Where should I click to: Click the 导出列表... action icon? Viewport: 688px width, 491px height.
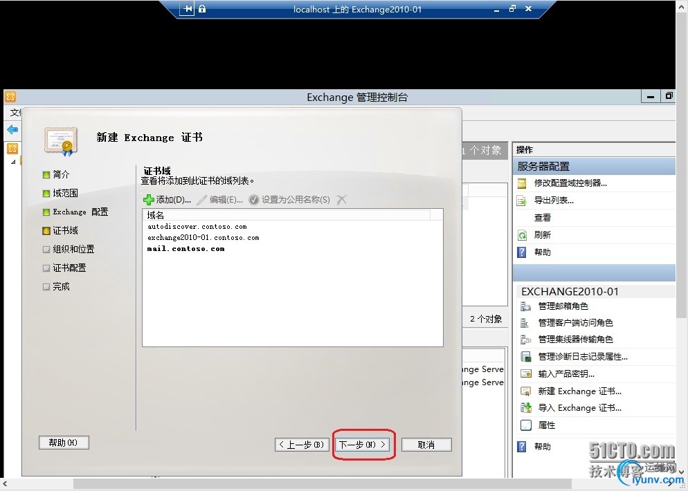click(x=522, y=201)
